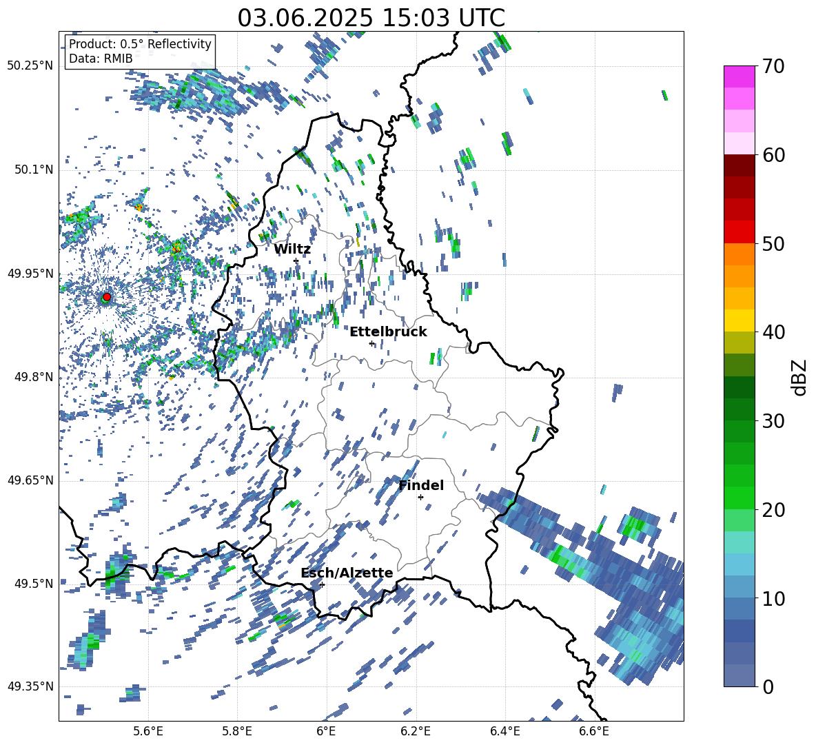Click the 49.5°N latitude label
This screenshot has width=816, height=745.
[x=34, y=583]
